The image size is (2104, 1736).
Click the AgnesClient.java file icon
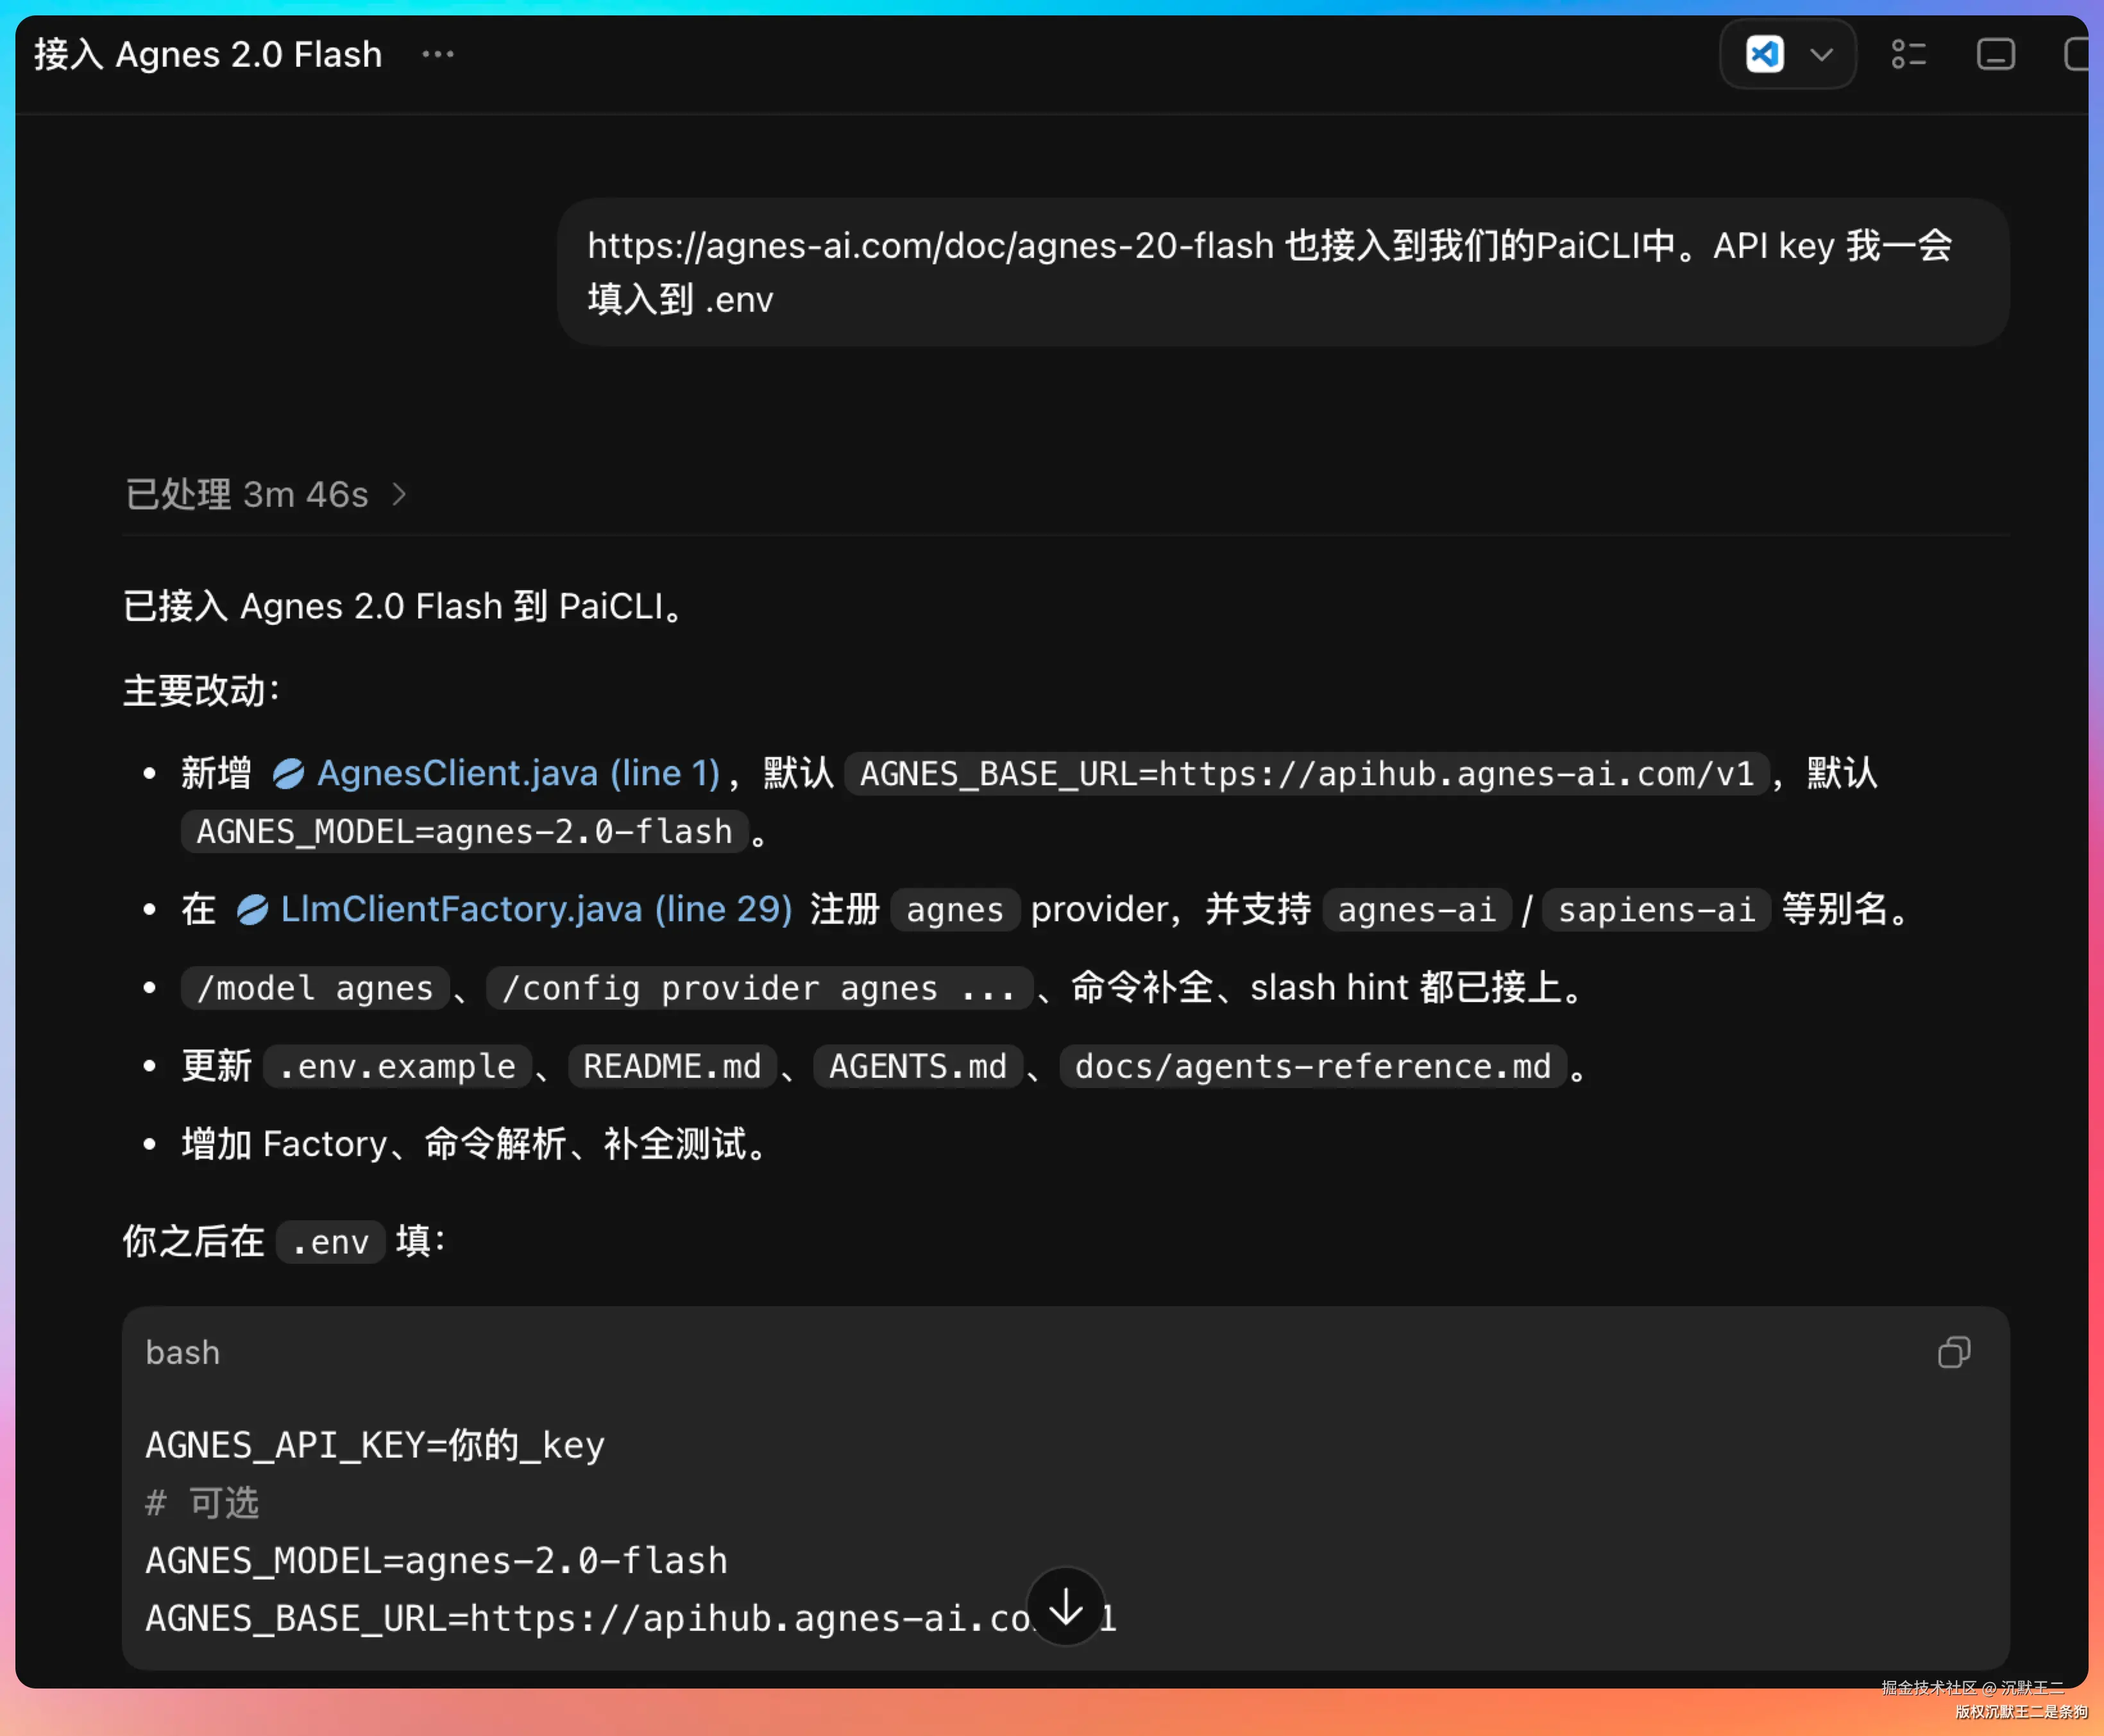click(x=289, y=773)
